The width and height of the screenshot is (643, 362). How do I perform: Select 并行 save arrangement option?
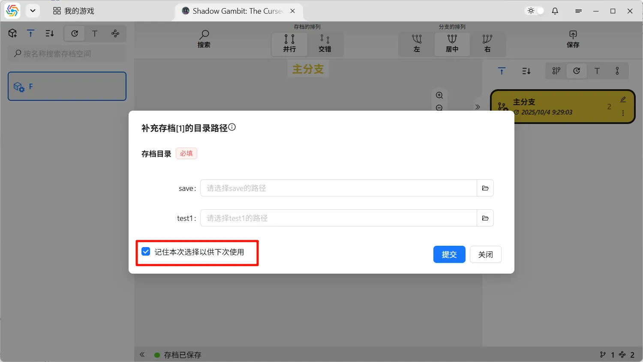click(289, 44)
